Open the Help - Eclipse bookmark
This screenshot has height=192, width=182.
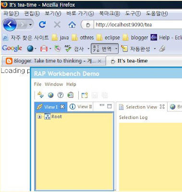pos(166,37)
